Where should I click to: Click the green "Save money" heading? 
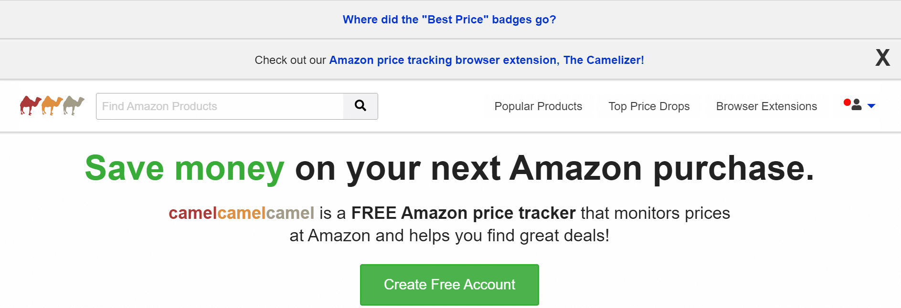(x=184, y=168)
